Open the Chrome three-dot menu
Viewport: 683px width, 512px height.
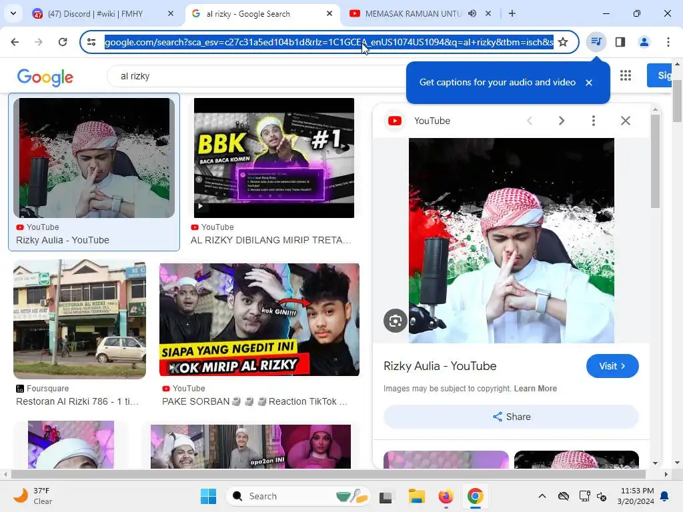tap(668, 42)
